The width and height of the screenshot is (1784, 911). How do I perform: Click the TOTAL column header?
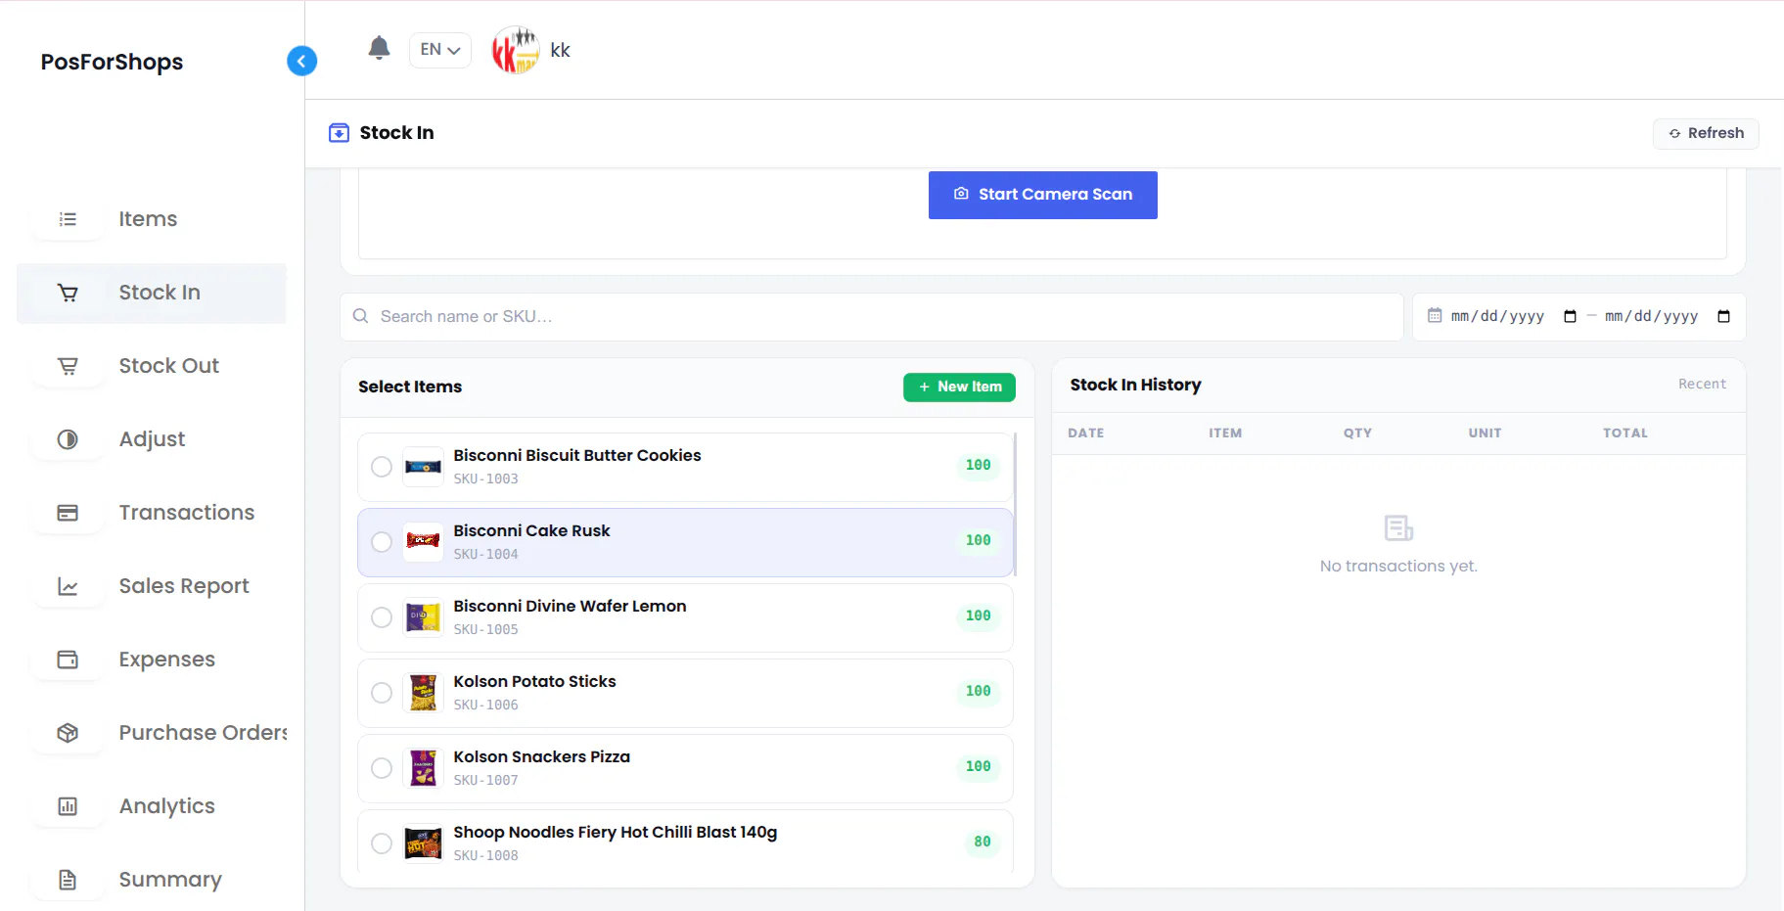[x=1625, y=433]
